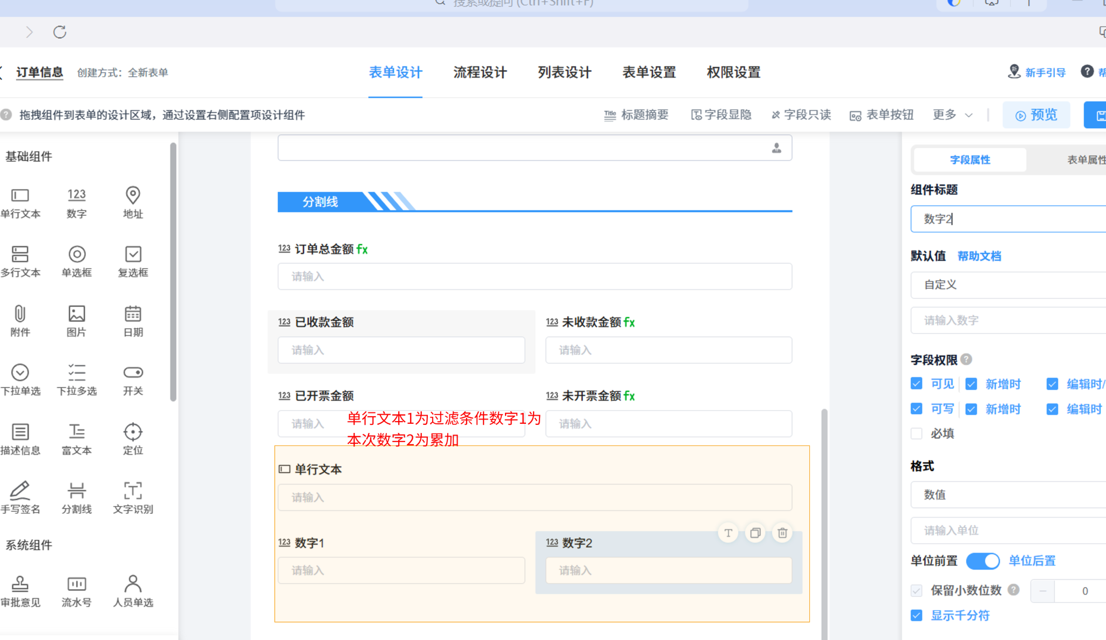Select the 定位 location component
The height and width of the screenshot is (640, 1106).
(133, 439)
